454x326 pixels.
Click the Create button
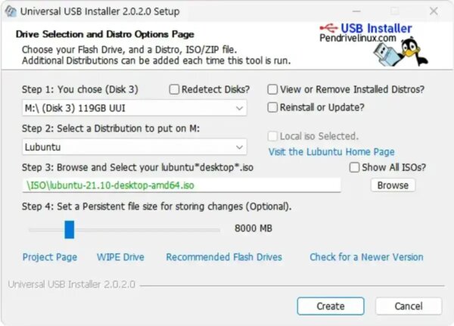tap(331, 306)
